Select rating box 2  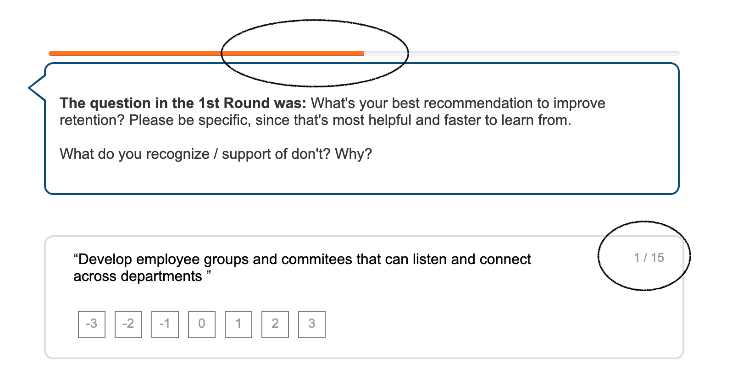pos(275,325)
